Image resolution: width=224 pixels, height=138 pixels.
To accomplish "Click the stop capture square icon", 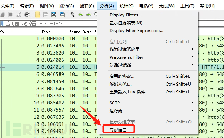I will pos(11,15).
